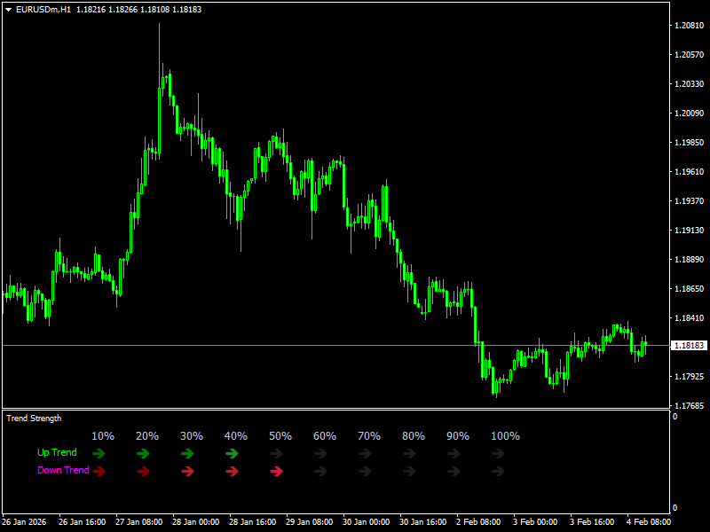This screenshot has height=532, width=710.
Task: Click the Trend Strength indicator label
Action: coord(34,419)
